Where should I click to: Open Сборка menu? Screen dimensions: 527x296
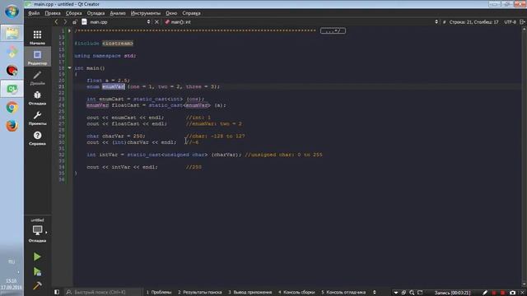(73, 13)
